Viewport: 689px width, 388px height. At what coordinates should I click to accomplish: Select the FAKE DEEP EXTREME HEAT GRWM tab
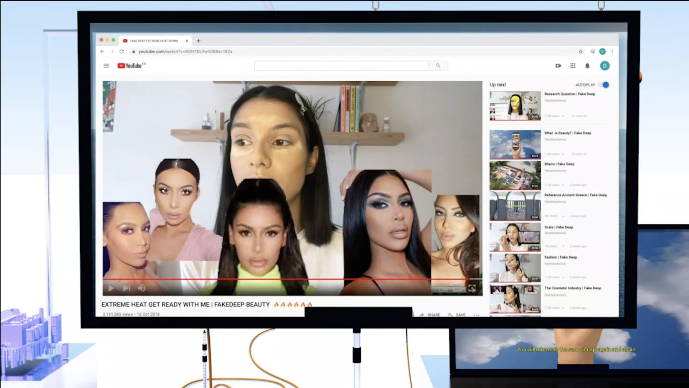pos(155,41)
